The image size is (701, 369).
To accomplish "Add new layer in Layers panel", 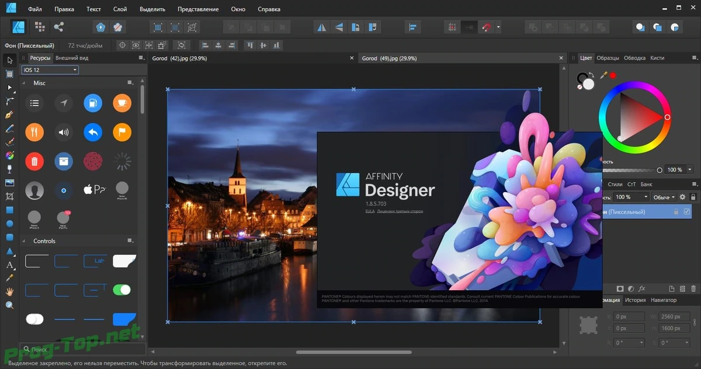I will coord(672,288).
